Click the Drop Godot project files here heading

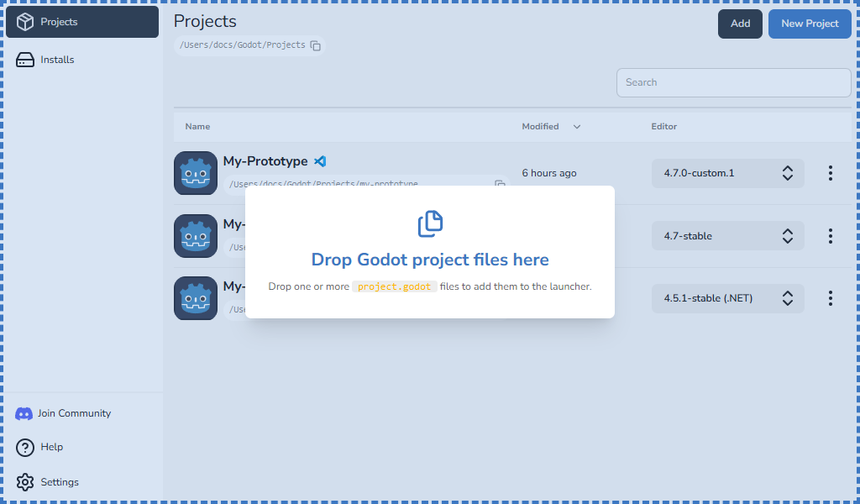point(430,260)
